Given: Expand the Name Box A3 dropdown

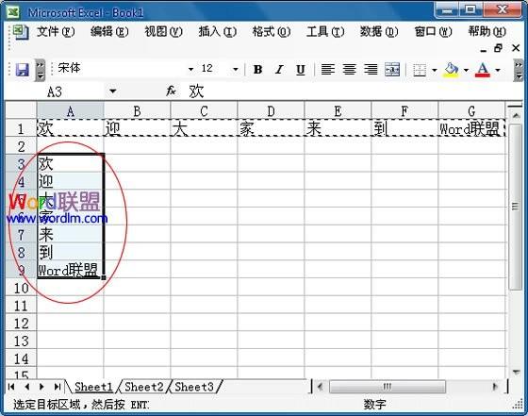Looking at the screenshot, I should (x=113, y=92).
